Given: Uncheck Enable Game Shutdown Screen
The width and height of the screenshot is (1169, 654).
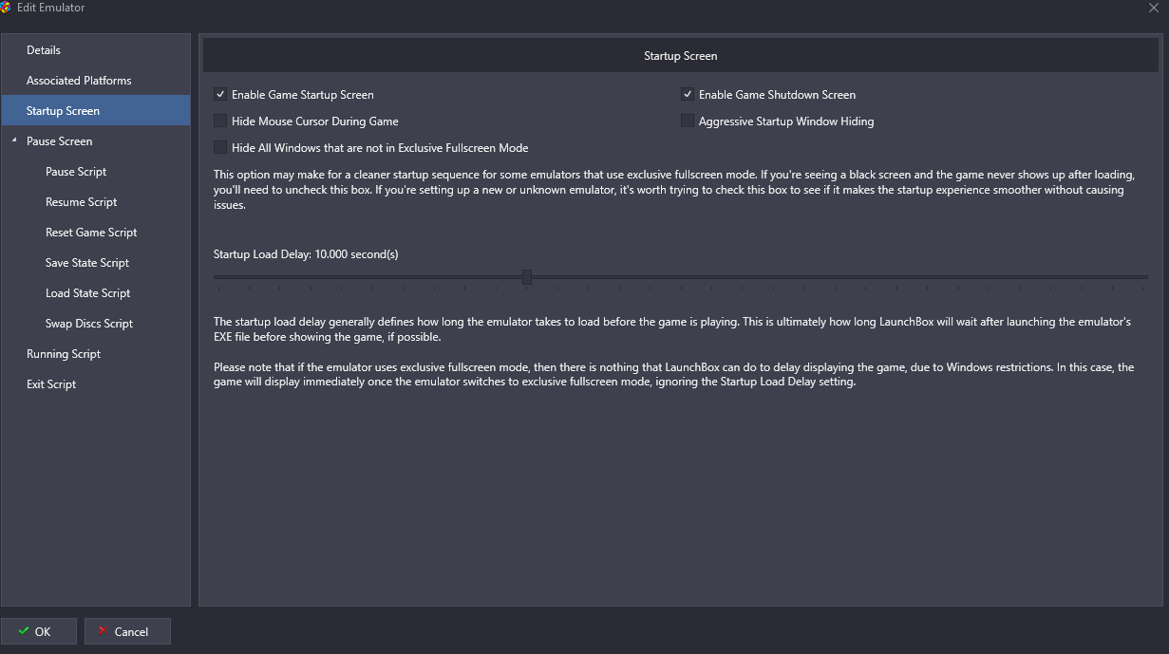Looking at the screenshot, I should (688, 95).
